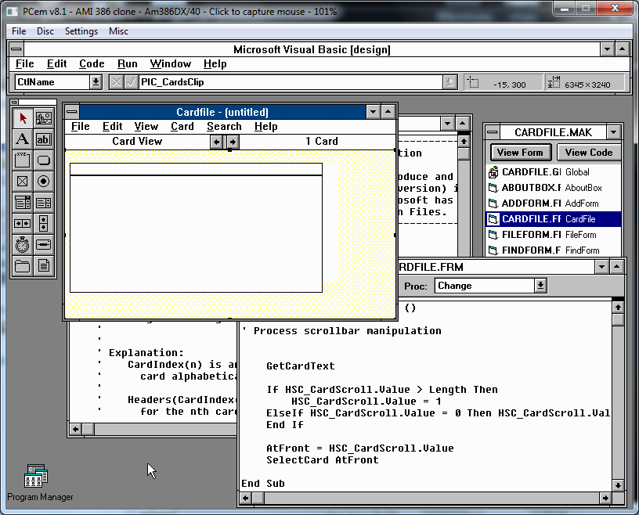Select the Text box tool
The height and width of the screenshot is (515, 639).
tap(44, 139)
